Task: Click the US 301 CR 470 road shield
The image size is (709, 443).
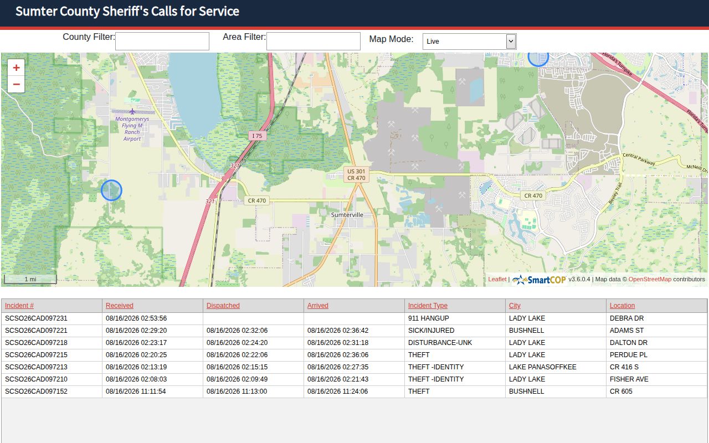Action: (x=356, y=174)
